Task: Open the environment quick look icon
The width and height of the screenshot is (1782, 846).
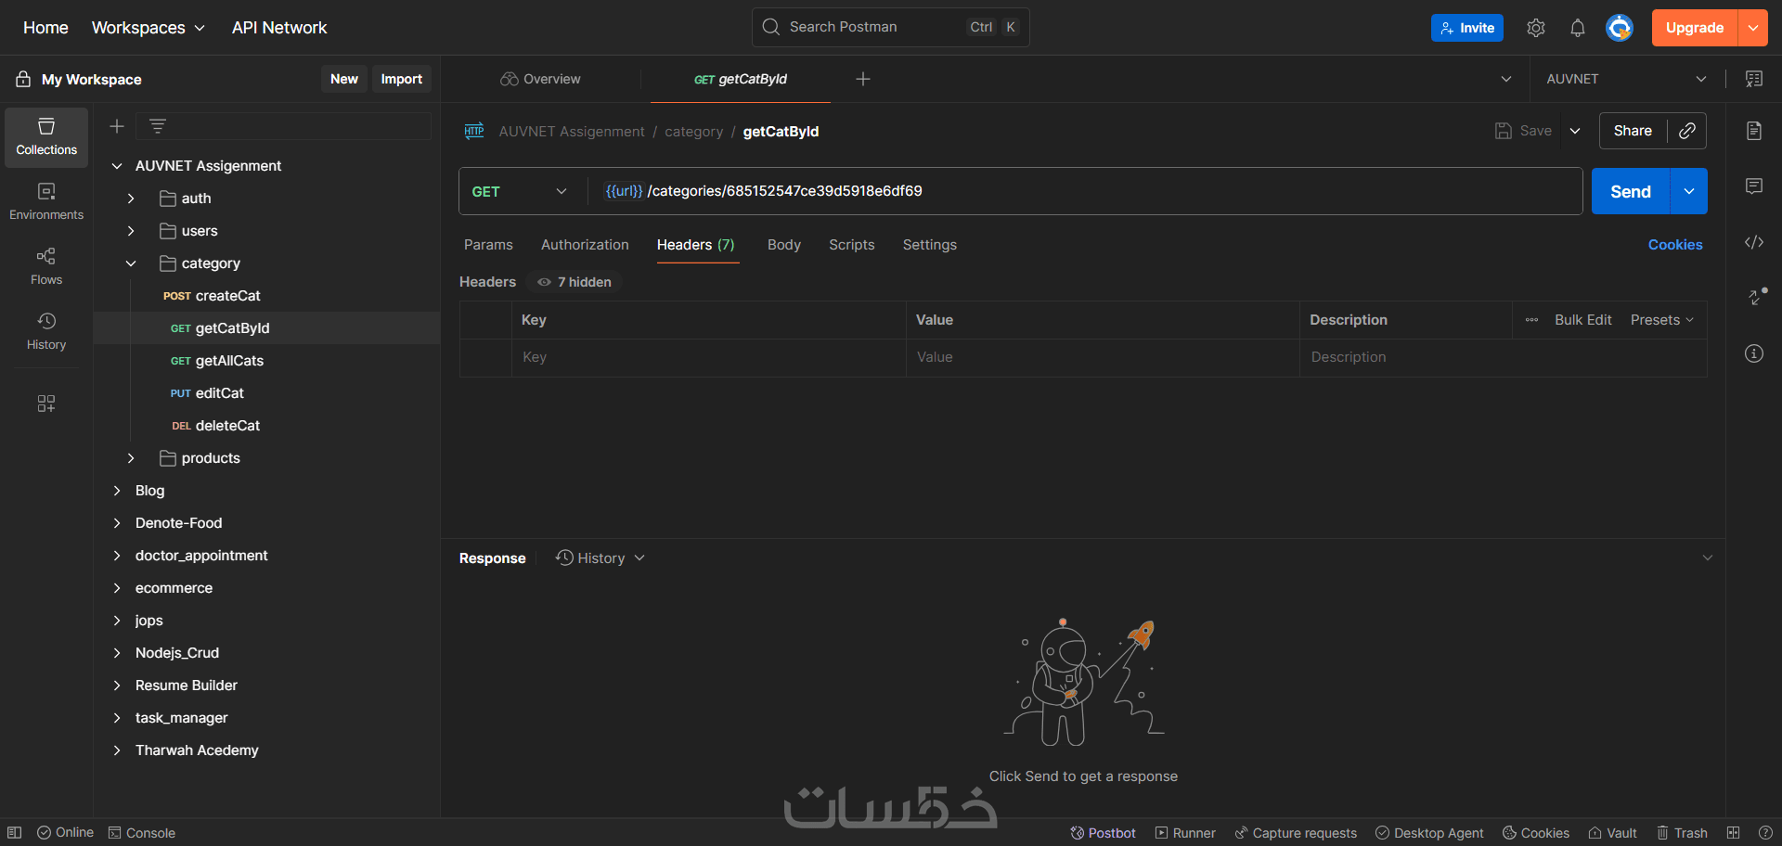Action: point(1754,79)
